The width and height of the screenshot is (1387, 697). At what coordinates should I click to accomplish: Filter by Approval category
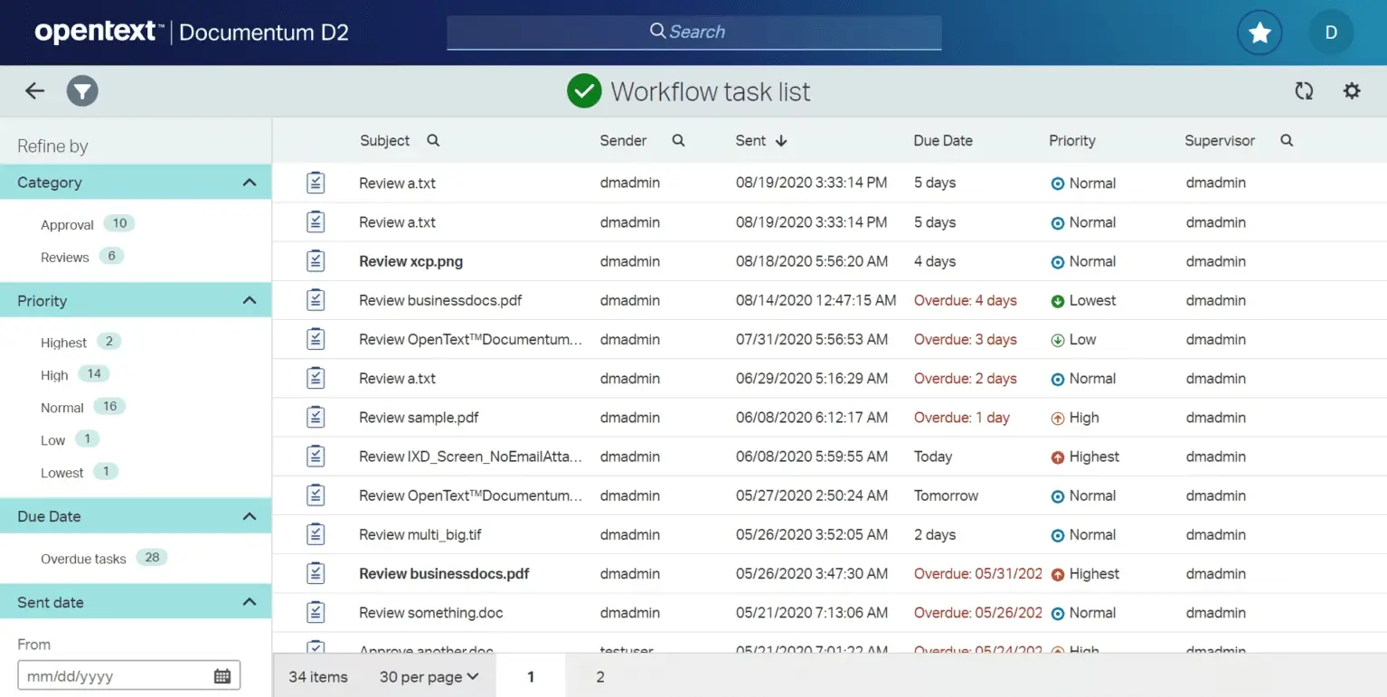coord(68,224)
